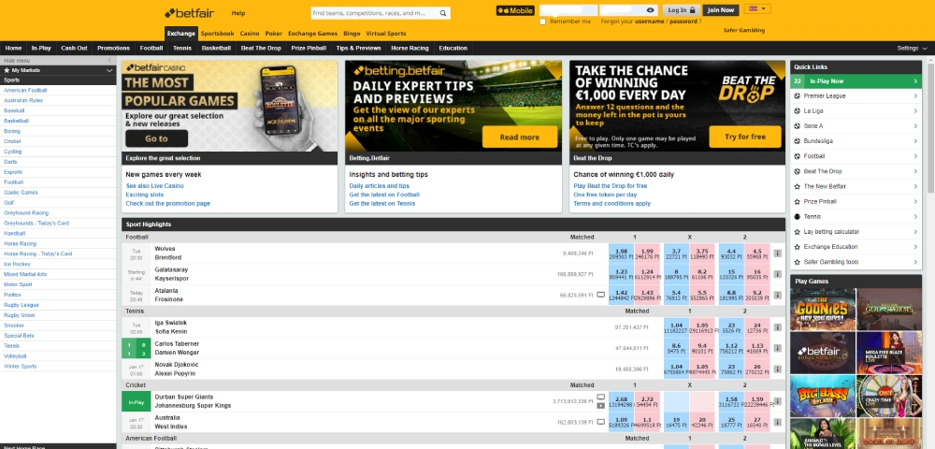This screenshot has height=449, width=935.
Task: Click the TV icon on Australia v West Indies row
Action: 601,422
